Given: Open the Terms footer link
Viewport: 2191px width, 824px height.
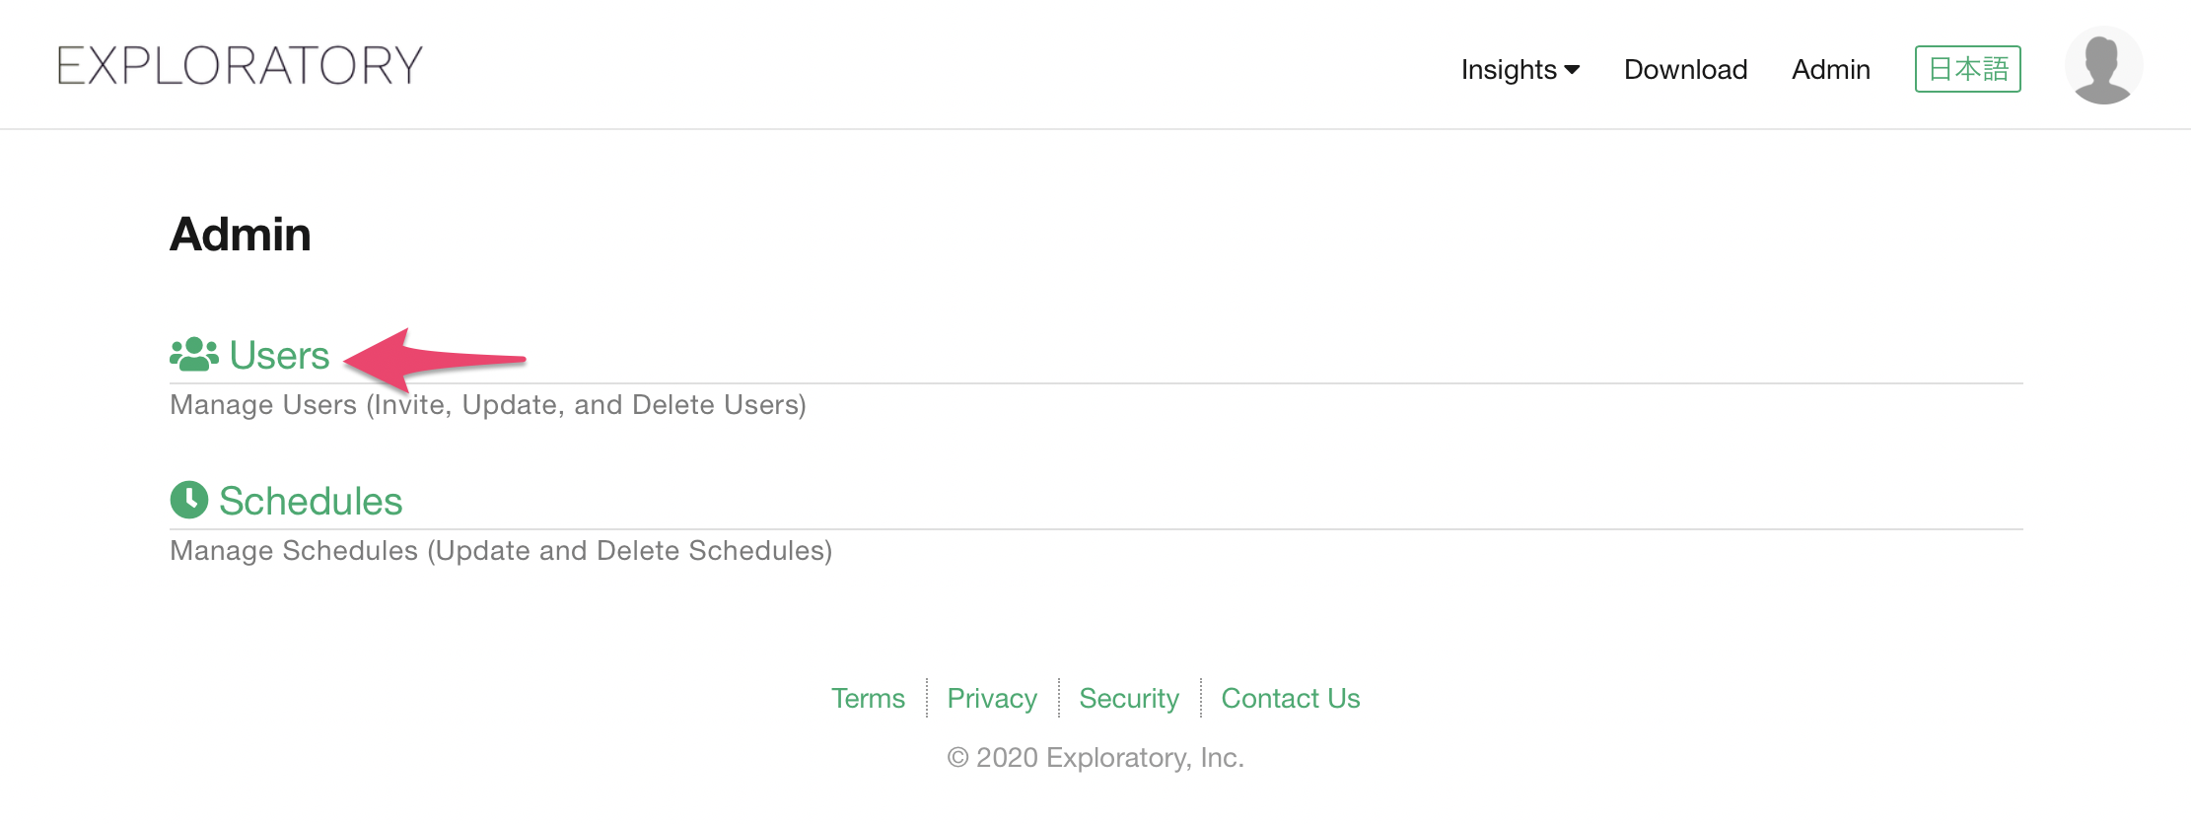Looking at the screenshot, I should pyautogui.click(x=868, y=698).
